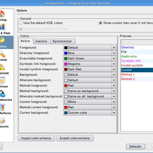Select Marked 1 row in Preview

click(x=137, y=75)
